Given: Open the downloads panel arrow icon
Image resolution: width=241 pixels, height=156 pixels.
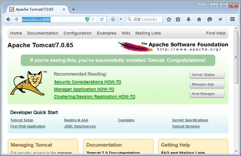Looking at the screenshot, I should point(188,19).
